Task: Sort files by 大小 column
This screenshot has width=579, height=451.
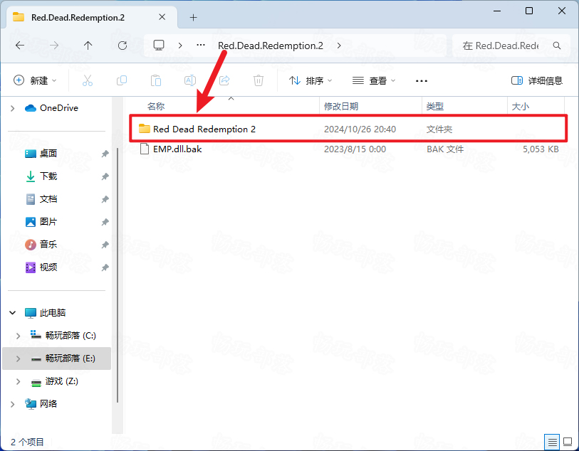Action: pos(521,106)
